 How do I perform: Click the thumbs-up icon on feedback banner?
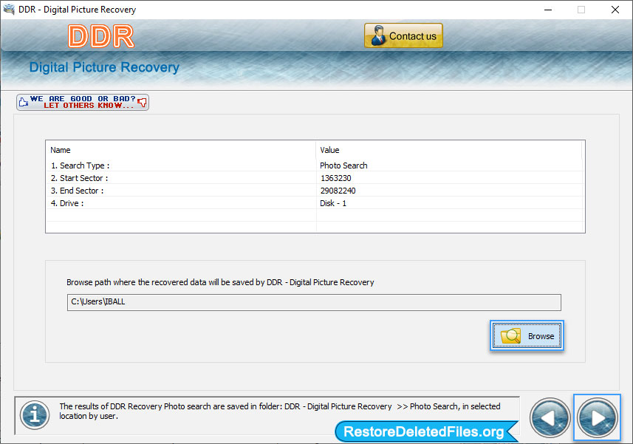(24, 102)
